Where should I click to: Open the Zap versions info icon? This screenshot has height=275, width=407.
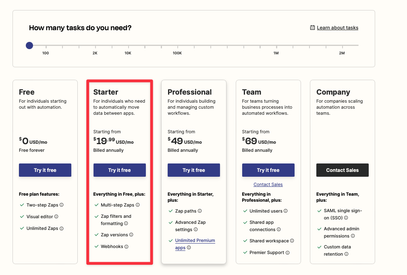(x=131, y=234)
